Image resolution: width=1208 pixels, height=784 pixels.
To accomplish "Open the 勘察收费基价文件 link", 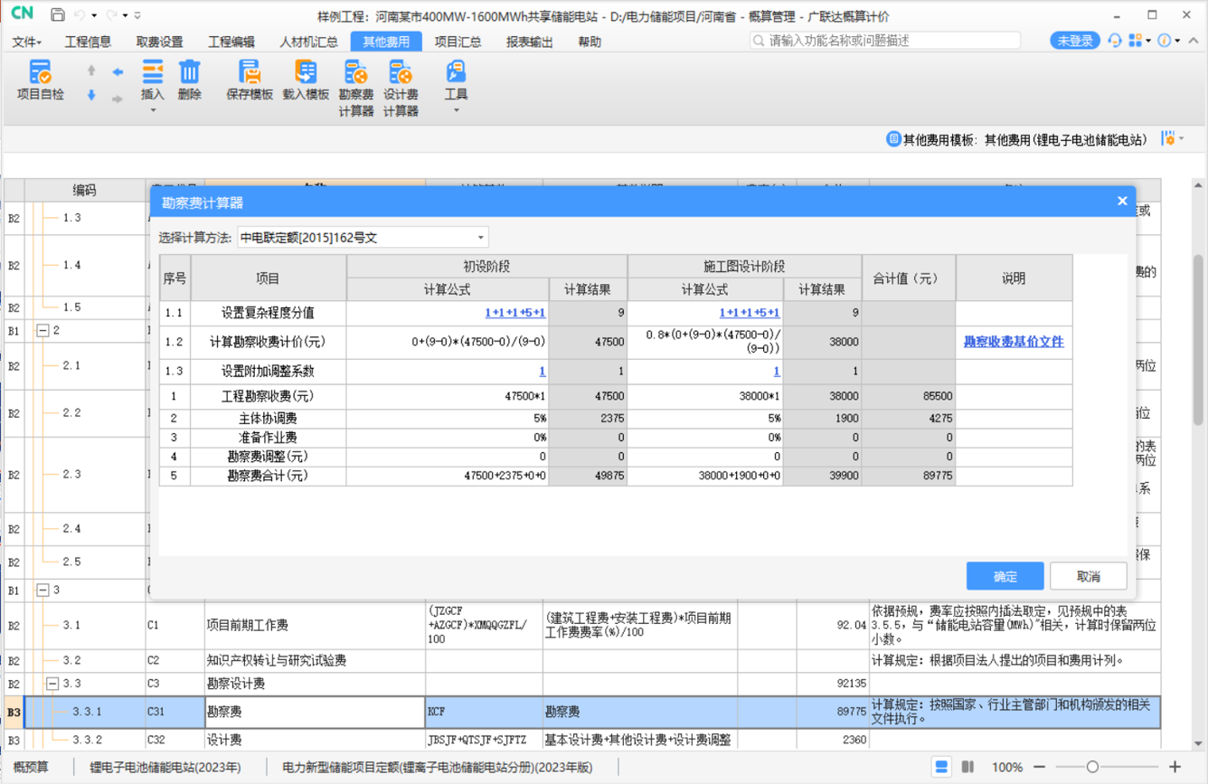I will tap(1014, 342).
